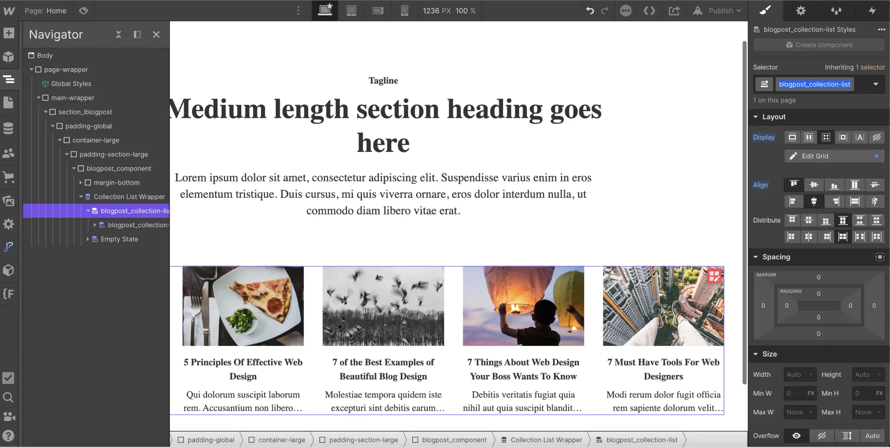Set display to Inline-block
Screen dimensions: 890x447
(843, 137)
